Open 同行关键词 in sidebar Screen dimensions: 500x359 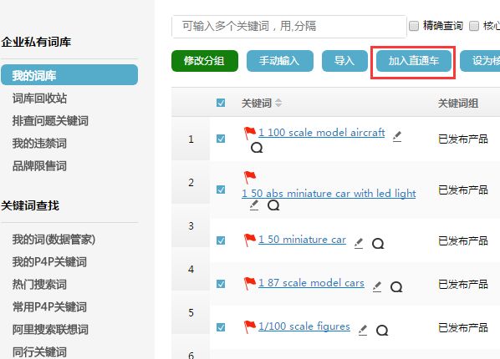39,352
